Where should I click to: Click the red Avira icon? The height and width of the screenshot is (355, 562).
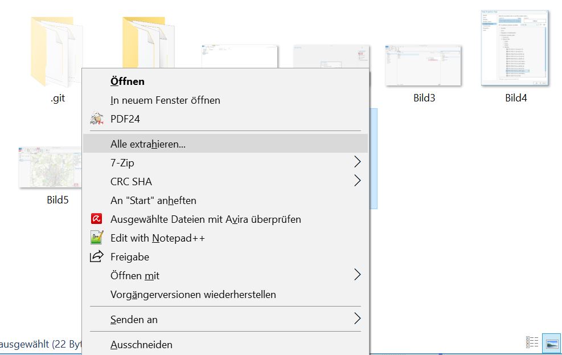pos(97,219)
